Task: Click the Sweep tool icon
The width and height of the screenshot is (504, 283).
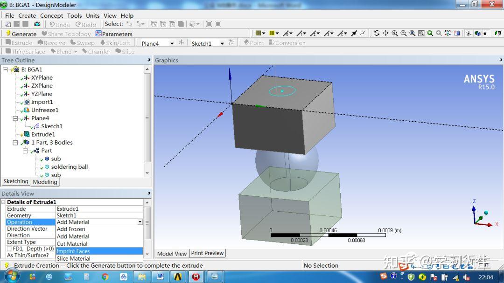Action: [x=73, y=42]
